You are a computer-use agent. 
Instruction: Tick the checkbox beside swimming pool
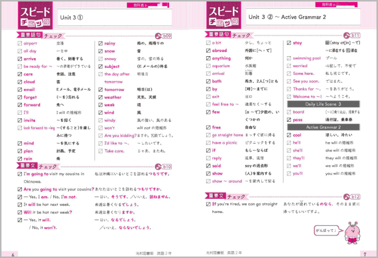pos(289,58)
